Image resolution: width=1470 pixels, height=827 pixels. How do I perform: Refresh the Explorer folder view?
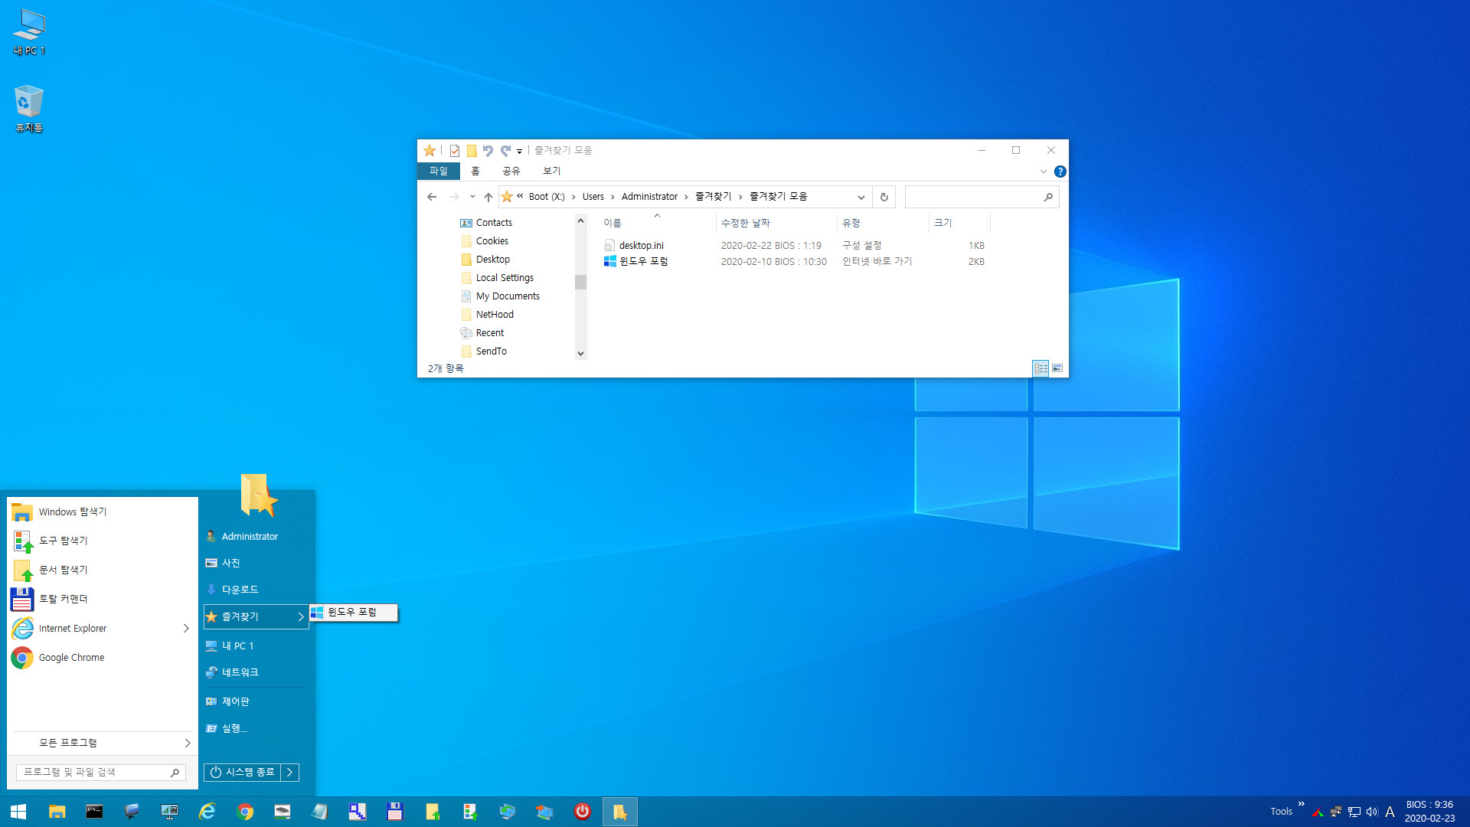pyautogui.click(x=884, y=197)
